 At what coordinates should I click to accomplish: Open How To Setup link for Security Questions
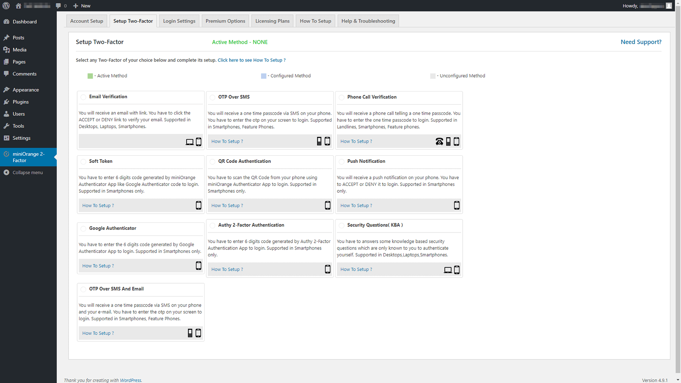click(356, 270)
